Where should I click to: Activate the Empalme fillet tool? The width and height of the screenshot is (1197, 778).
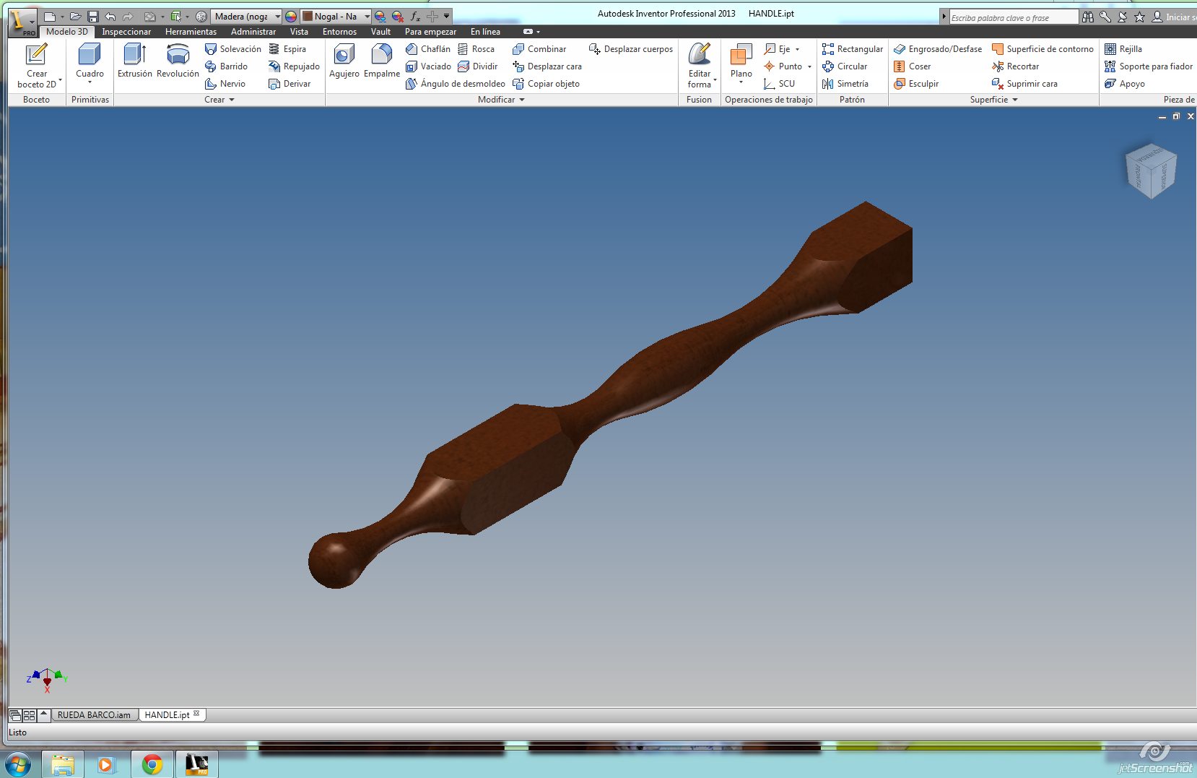pos(382,61)
